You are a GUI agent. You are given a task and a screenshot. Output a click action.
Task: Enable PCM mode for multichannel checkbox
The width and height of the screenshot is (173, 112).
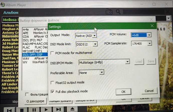point(52,53)
